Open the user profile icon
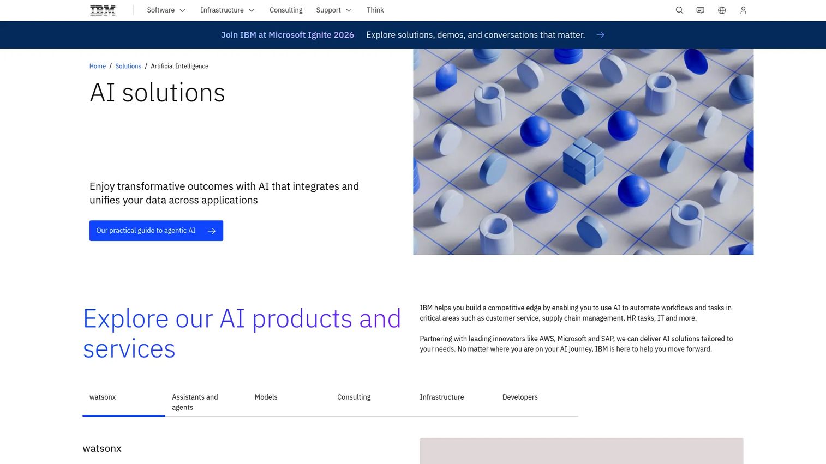Image resolution: width=826 pixels, height=464 pixels. point(743,10)
